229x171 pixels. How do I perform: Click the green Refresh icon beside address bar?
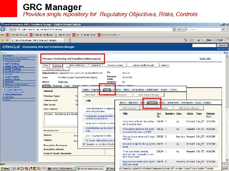(x=178, y=29)
